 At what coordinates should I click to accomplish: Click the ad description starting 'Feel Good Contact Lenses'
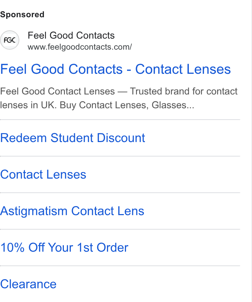tap(119, 98)
